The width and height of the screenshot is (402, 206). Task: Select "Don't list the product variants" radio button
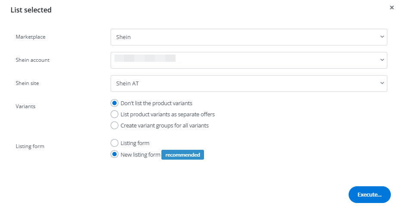pos(114,103)
